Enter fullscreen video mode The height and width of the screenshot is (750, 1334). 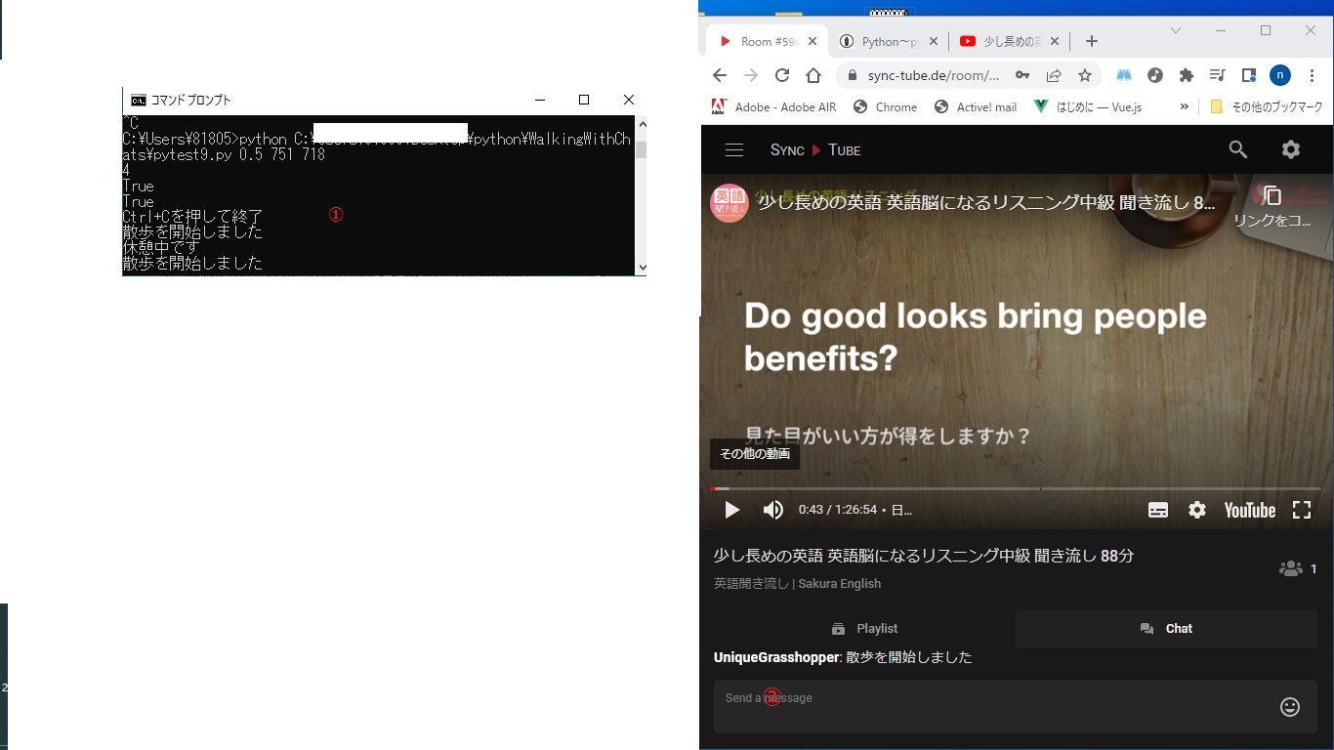click(1301, 510)
